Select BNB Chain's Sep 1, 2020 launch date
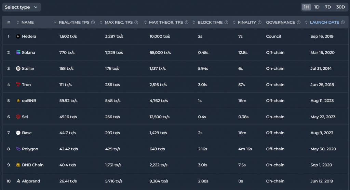 321,165
